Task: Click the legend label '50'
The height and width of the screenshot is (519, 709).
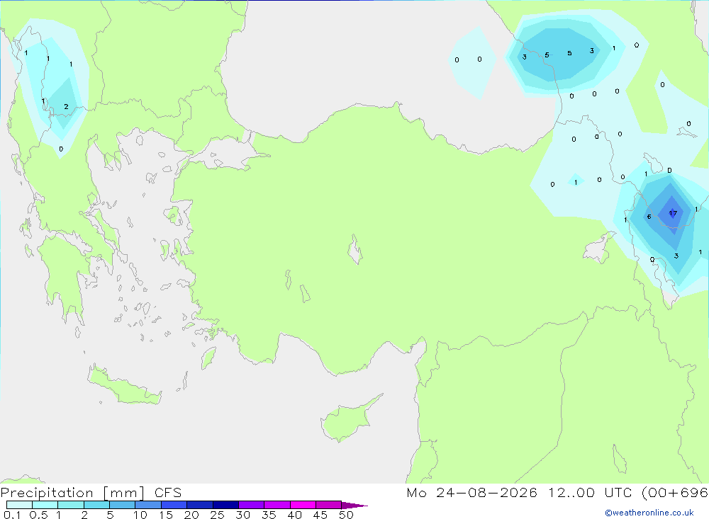Action: 346,515
